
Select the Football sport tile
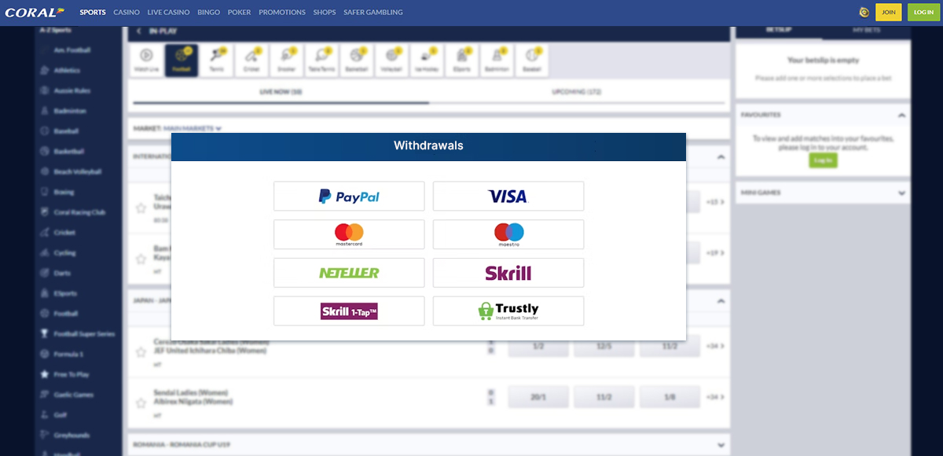[182, 61]
